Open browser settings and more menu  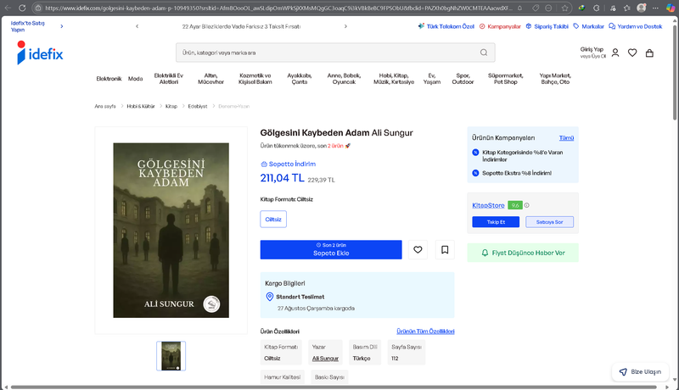coord(655,8)
